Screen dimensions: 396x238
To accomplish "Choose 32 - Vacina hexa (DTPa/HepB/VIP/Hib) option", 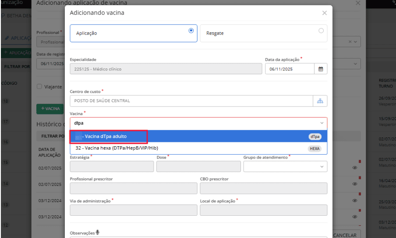I will coord(113,148).
